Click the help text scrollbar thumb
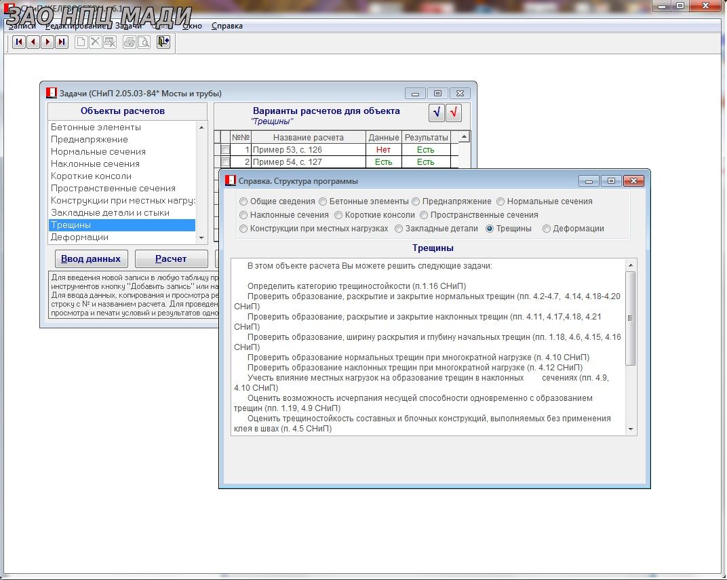Image resolution: width=727 pixels, height=580 pixels. (x=630, y=318)
